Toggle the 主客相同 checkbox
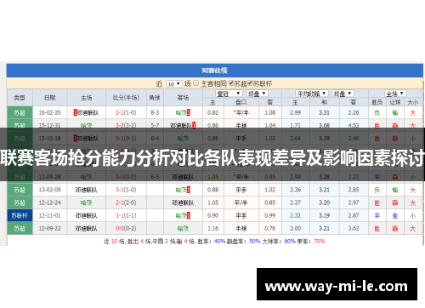This screenshot has height=308, width=425. (x=196, y=83)
